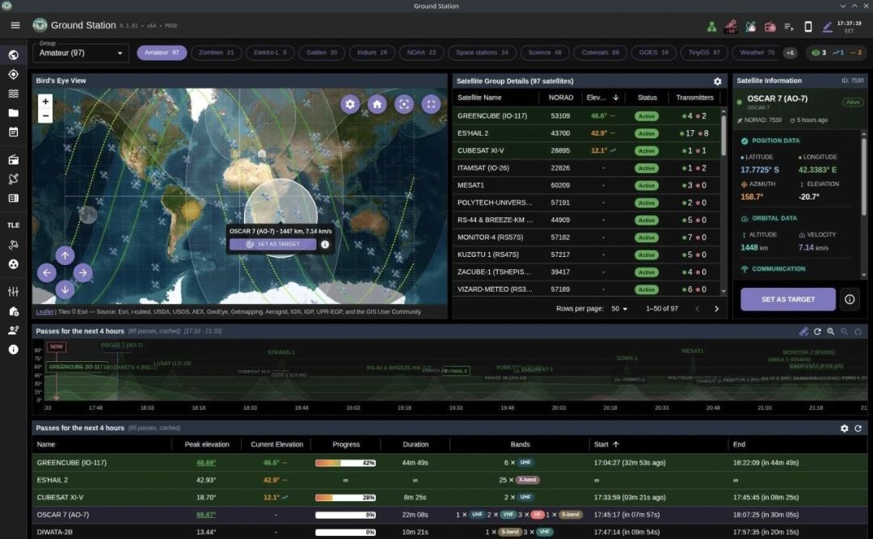Screen dimensions: 873x539
Task: Click the info icon beside Set As Target
Action: tap(850, 299)
